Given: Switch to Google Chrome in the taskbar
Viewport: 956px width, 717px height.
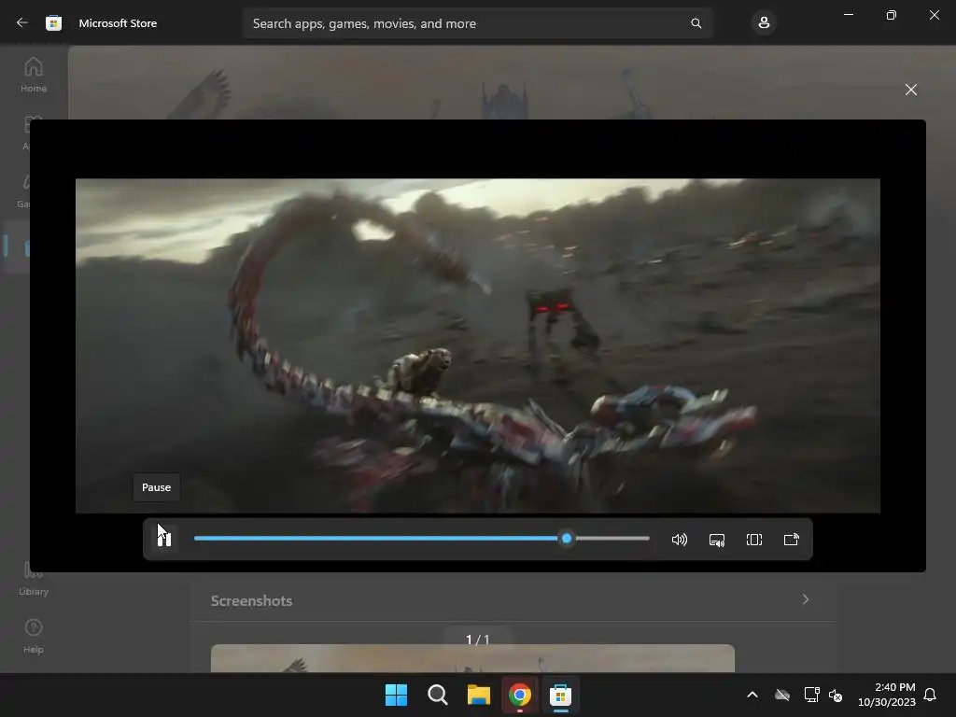Looking at the screenshot, I should tap(519, 695).
